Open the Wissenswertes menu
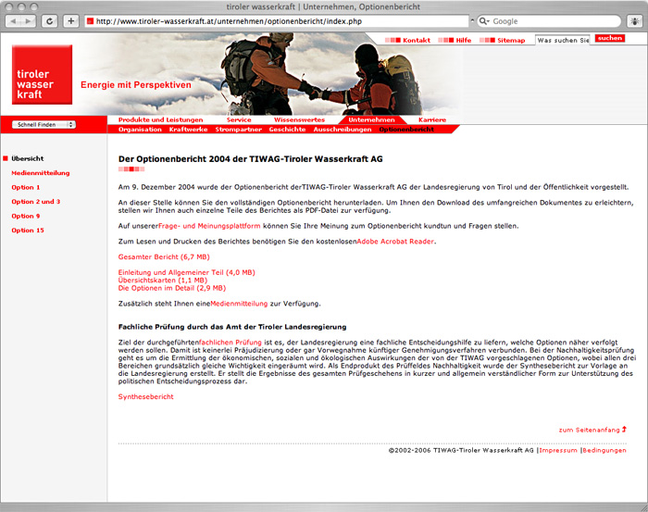 click(x=299, y=119)
